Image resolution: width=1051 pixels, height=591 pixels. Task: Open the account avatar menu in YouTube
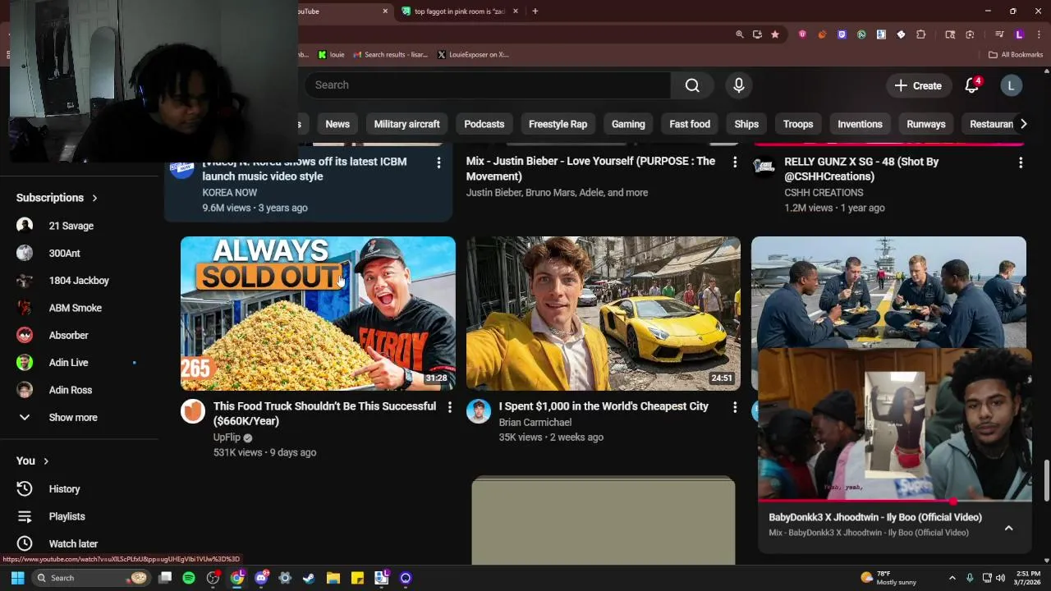[x=1012, y=85]
